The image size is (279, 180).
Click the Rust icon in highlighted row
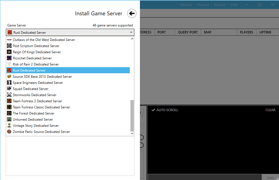pos(9,70)
